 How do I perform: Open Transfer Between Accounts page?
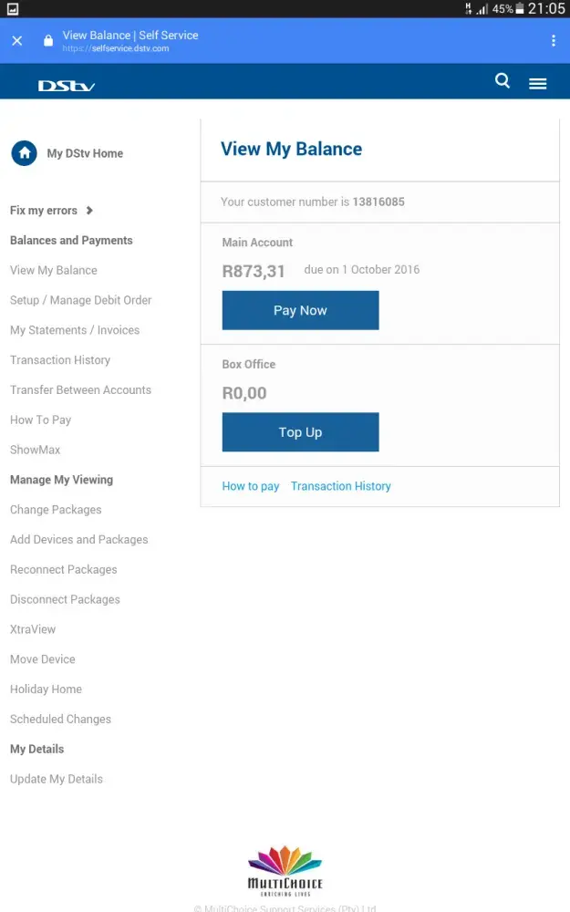click(x=80, y=389)
